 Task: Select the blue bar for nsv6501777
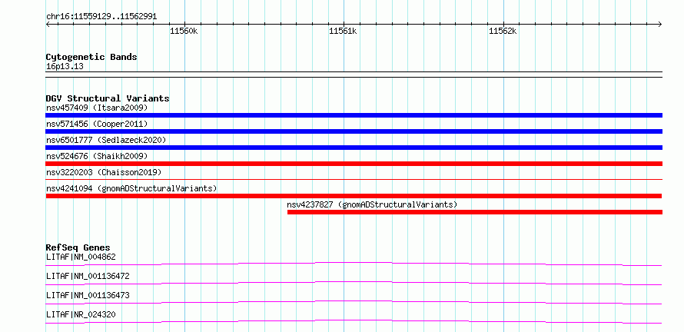click(x=354, y=148)
